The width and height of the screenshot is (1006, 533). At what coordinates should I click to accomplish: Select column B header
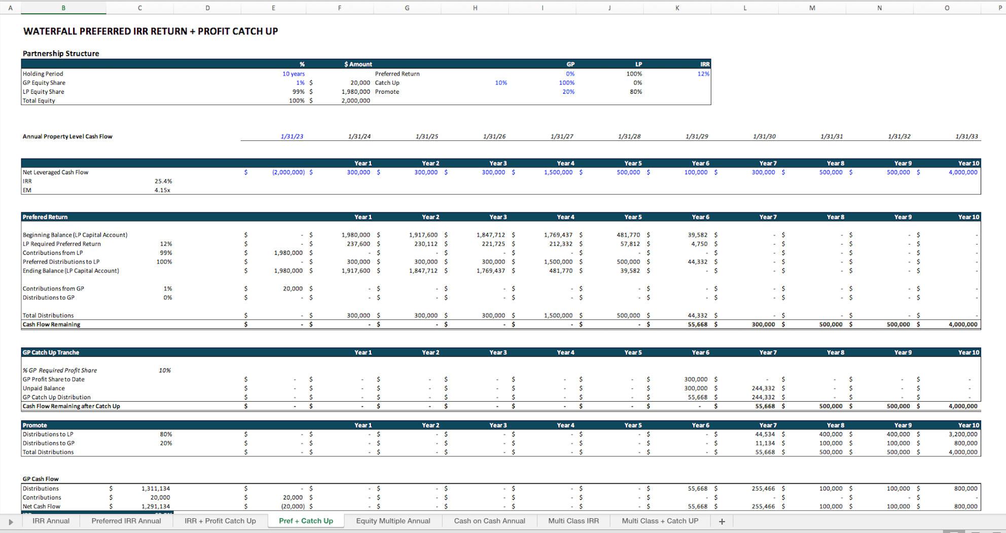point(63,8)
